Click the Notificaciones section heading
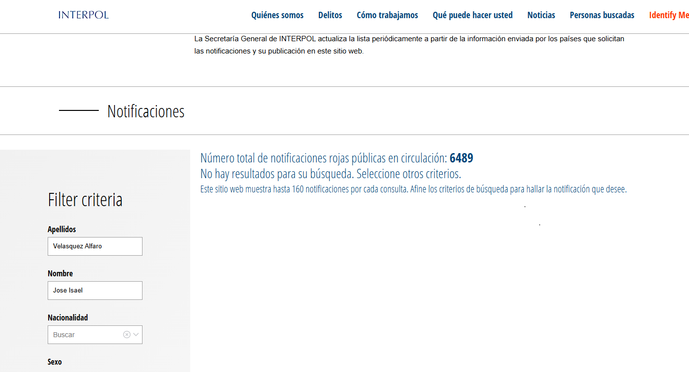 pyautogui.click(x=146, y=111)
